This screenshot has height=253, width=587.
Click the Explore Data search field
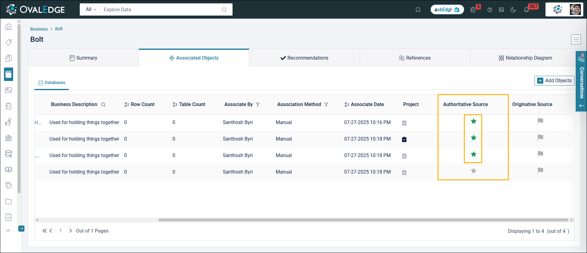click(x=162, y=9)
